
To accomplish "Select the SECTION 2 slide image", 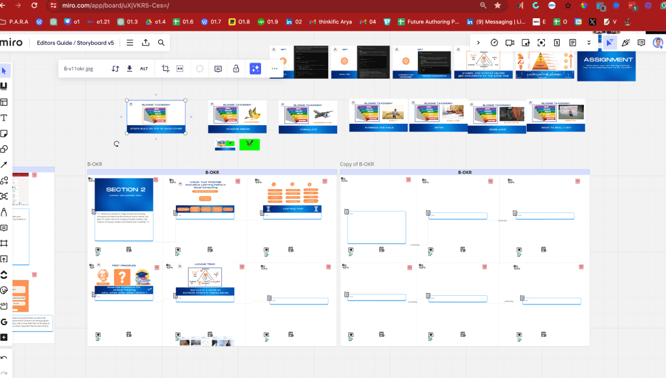I will click(124, 194).
